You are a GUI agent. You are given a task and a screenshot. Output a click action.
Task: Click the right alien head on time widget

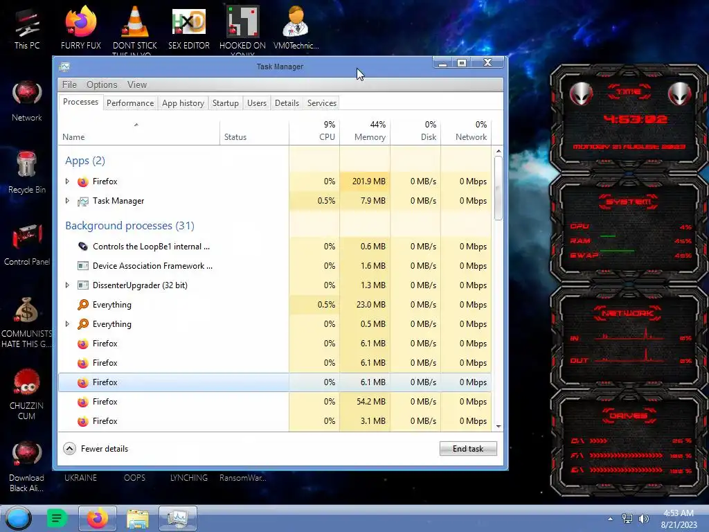[680, 94]
